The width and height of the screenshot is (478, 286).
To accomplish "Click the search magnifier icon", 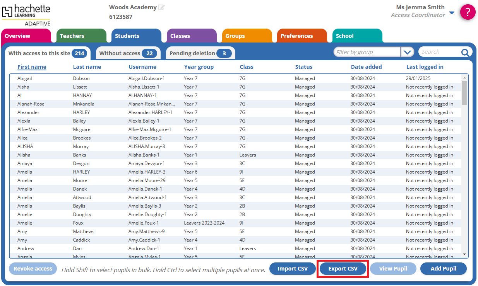I will (x=465, y=53).
